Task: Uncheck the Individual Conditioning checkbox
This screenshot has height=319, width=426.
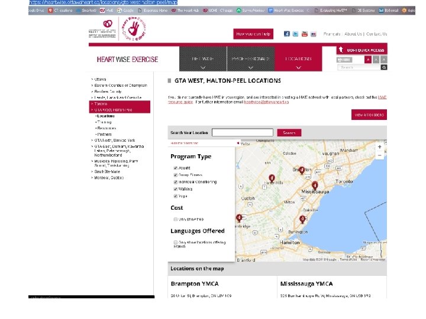Action: (176, 182)
